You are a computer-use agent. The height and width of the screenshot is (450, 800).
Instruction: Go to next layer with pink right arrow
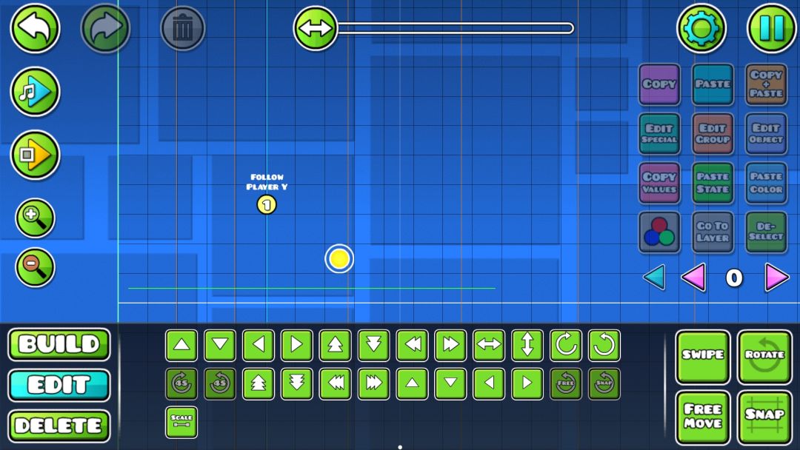[776, 278]
